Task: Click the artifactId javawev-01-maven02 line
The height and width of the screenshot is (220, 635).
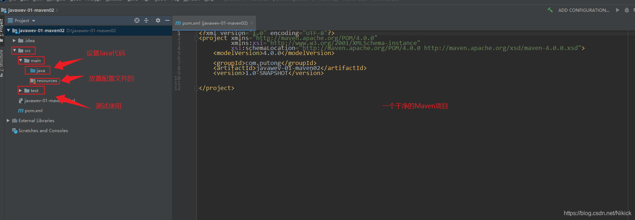Action: click(290, 68)
